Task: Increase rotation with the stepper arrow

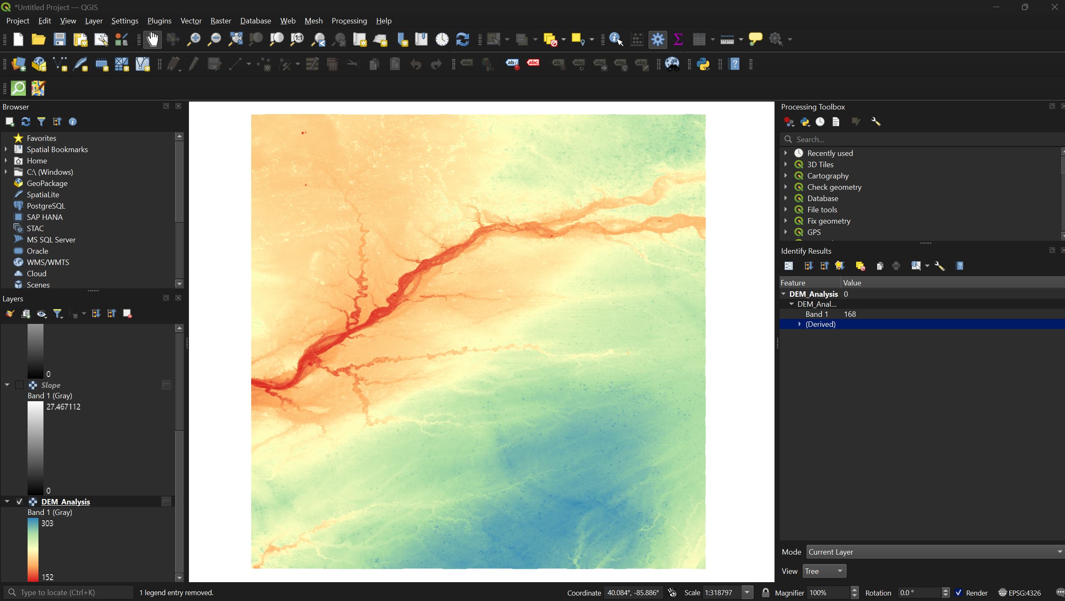Action: click(945, 590)
